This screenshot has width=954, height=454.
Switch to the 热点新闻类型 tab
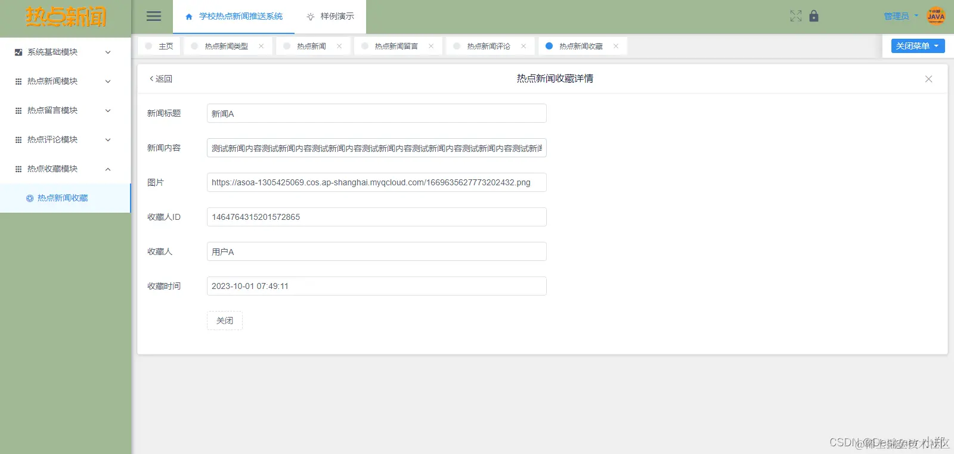point(227,46)
